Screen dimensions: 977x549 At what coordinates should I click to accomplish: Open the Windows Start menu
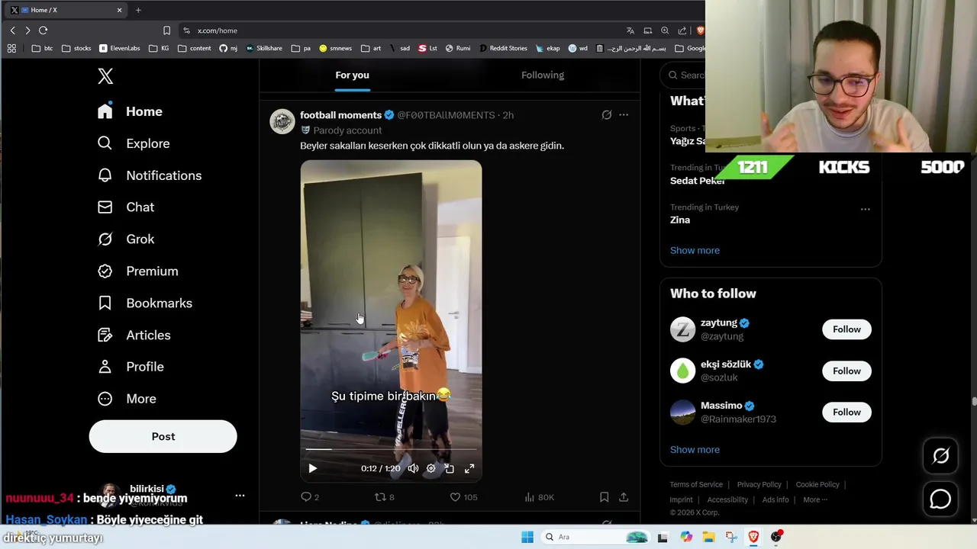pos(527,537)
